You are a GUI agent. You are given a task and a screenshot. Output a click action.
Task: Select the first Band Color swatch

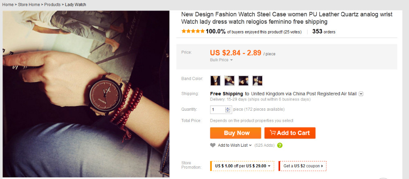click(x=216, y=81)
